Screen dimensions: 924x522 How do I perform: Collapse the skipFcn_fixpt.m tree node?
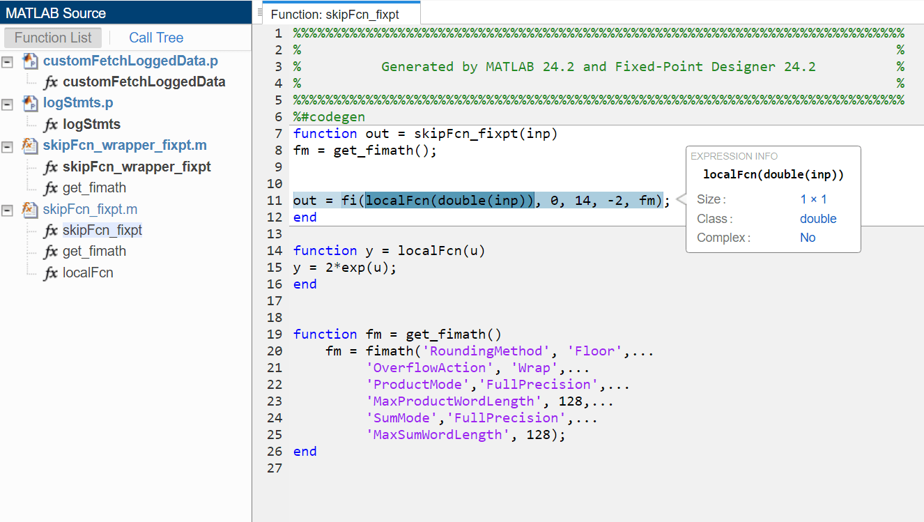tap(8, 210)
